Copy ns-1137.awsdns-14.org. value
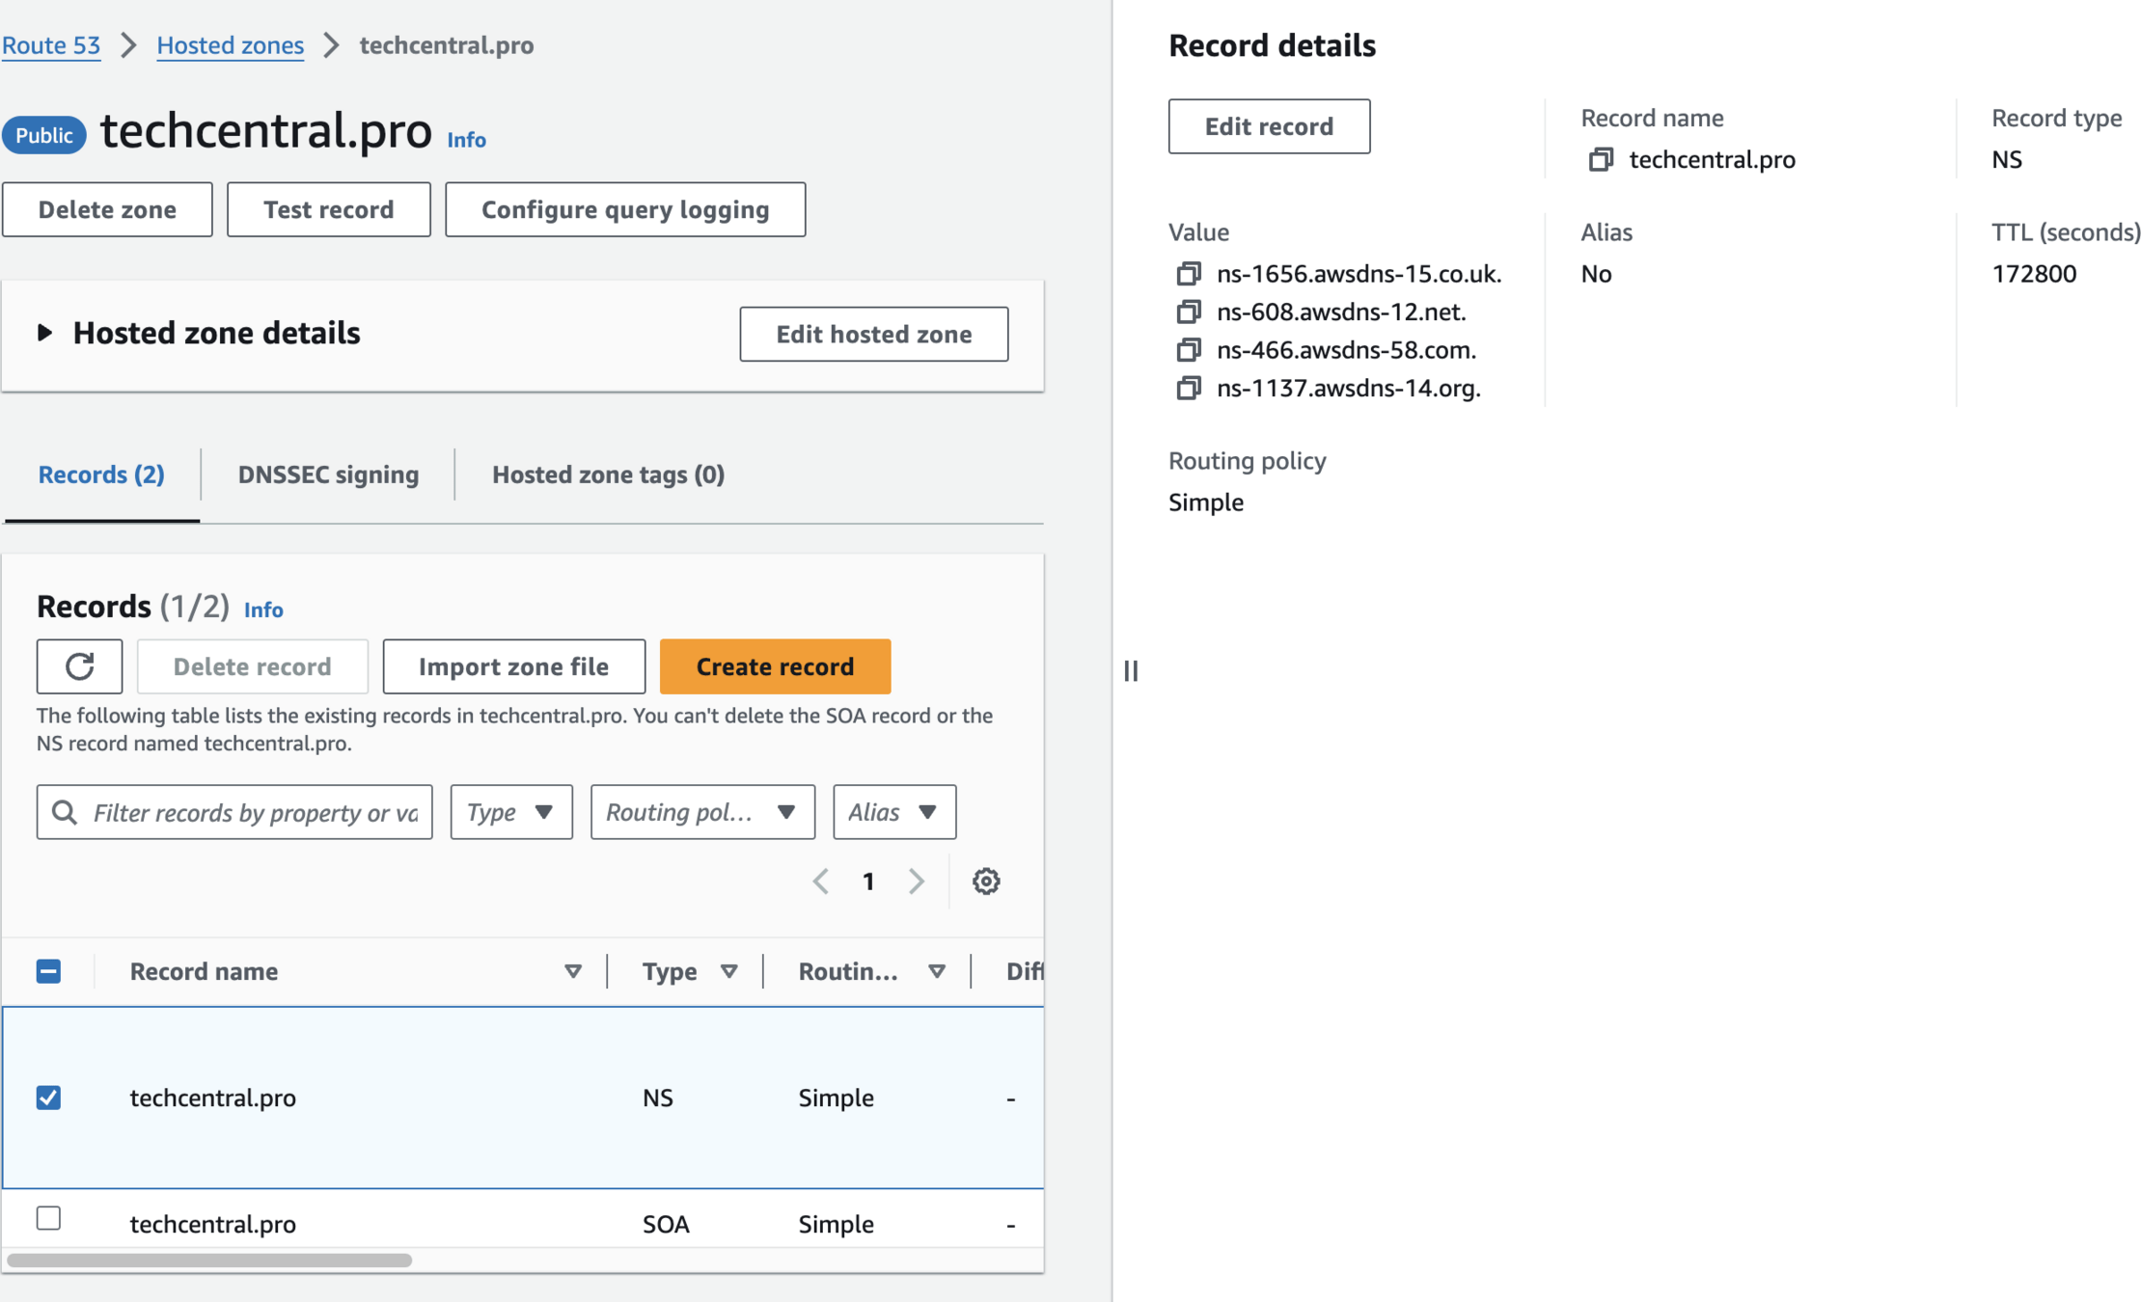This screenshot has width=2141, height=1302. [1188, 388]
